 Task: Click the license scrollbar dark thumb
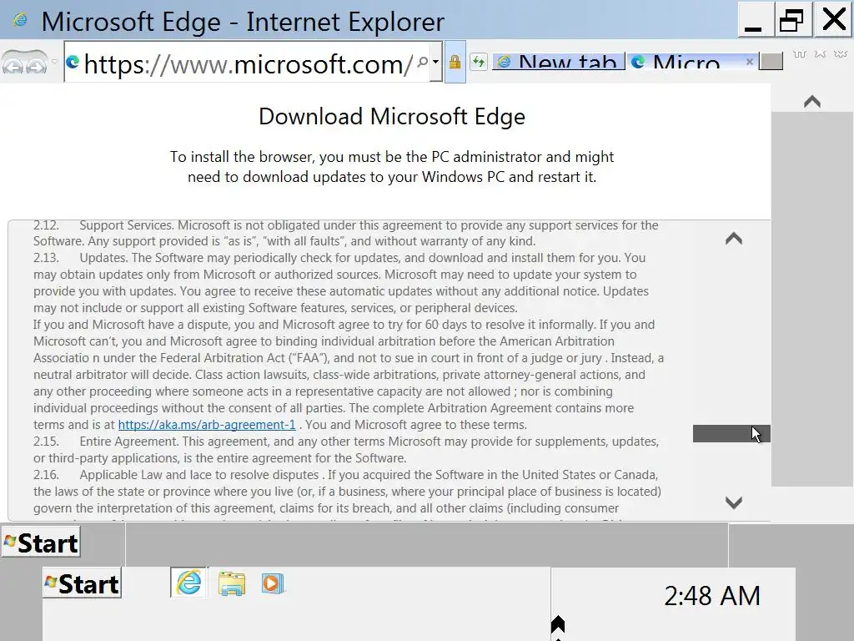click(731, 434)
